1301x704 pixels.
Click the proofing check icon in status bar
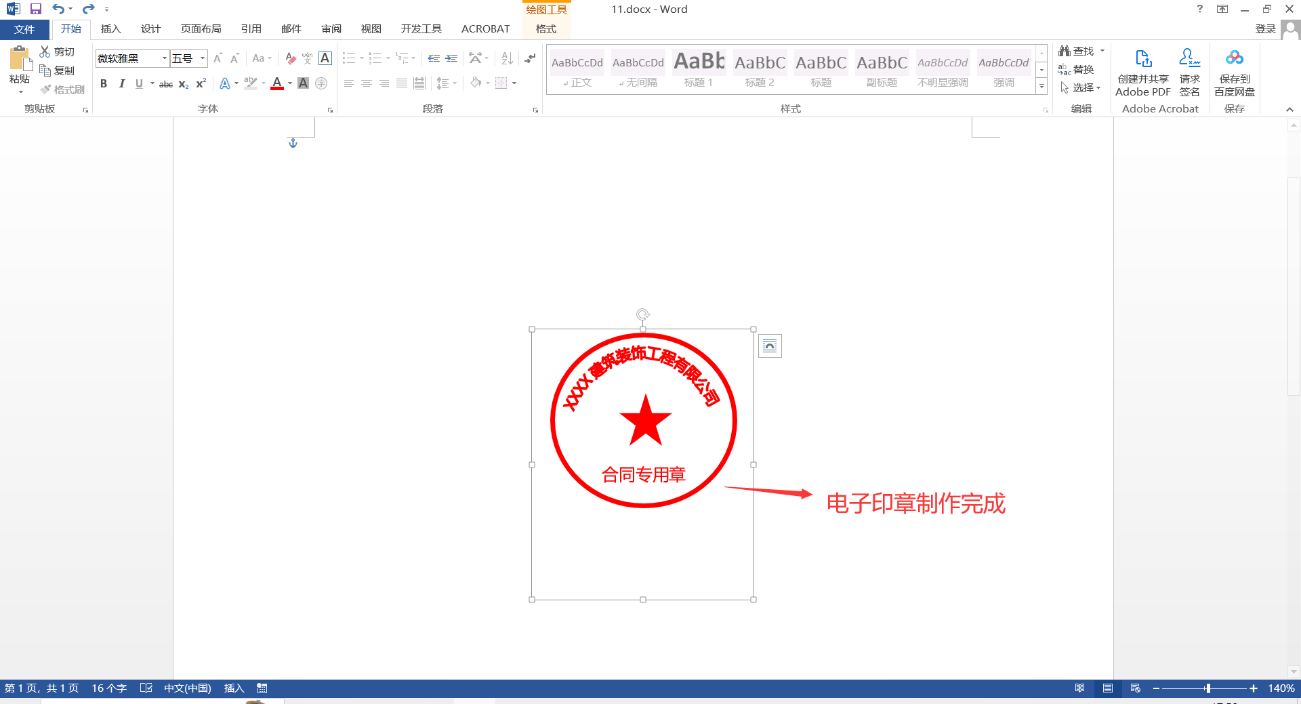point(146,688)
